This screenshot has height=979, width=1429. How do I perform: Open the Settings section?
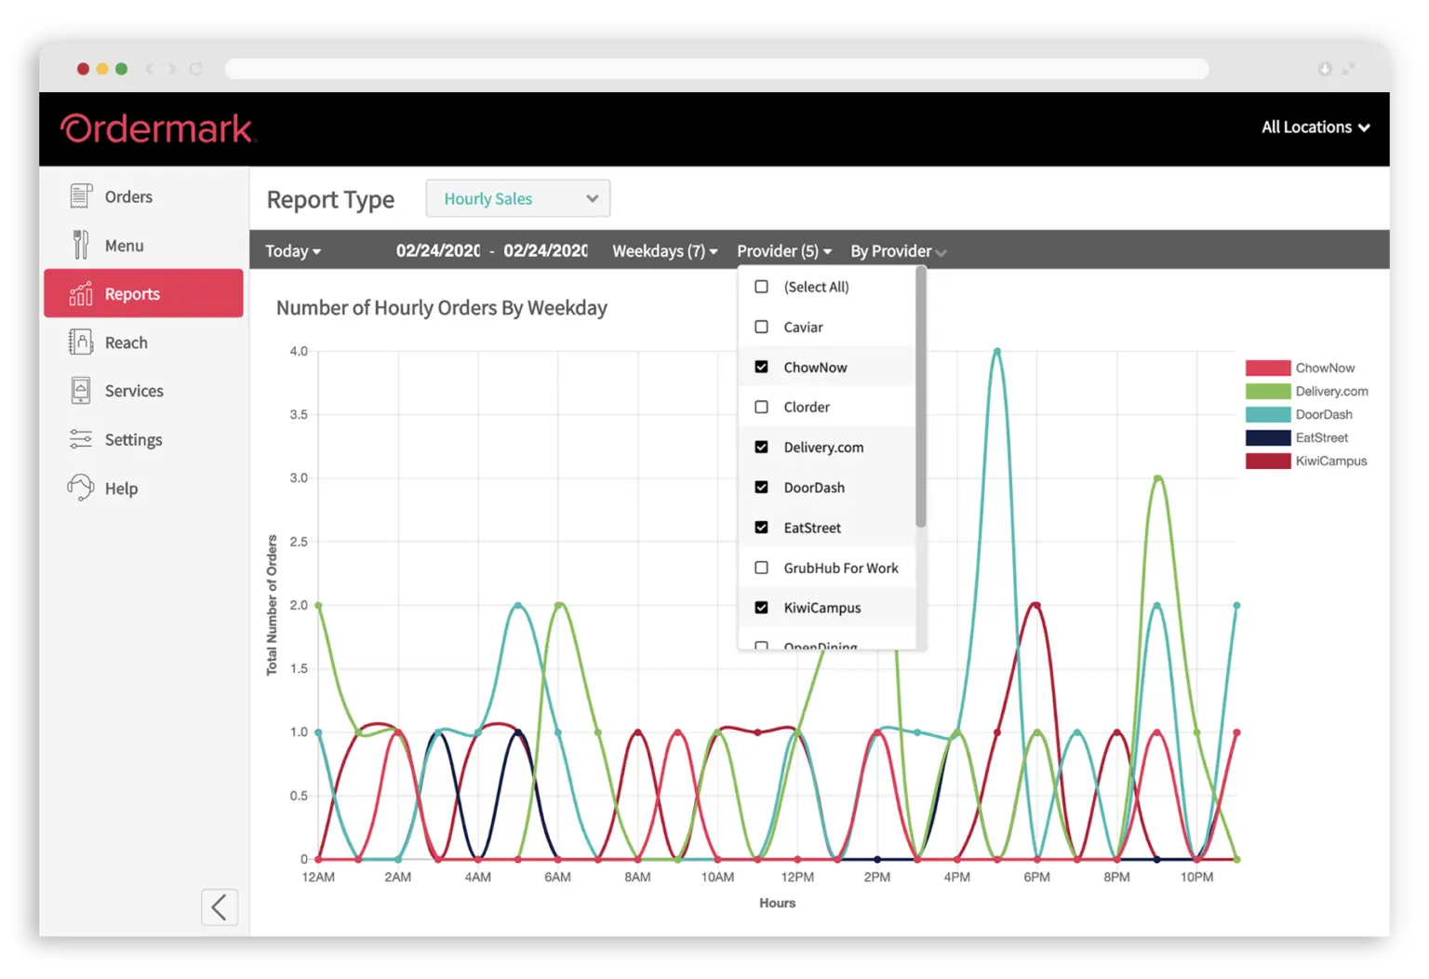143,439
